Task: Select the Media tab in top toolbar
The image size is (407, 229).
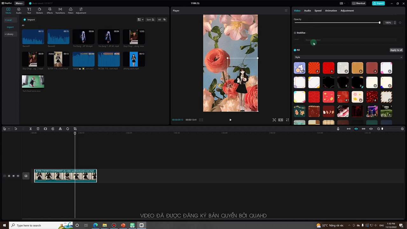Action: point(8,10)
